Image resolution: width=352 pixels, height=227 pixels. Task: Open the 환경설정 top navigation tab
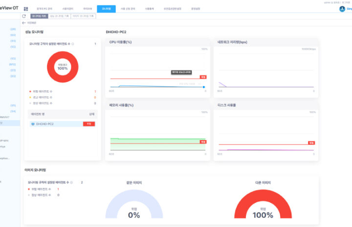pyautogui.click(x=196, y=9)
